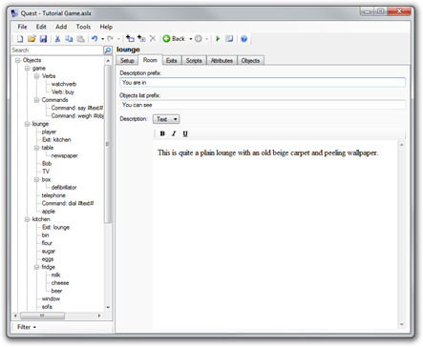
Task: Select 'Verb: buy' in the tree
Action: point(63,92)
